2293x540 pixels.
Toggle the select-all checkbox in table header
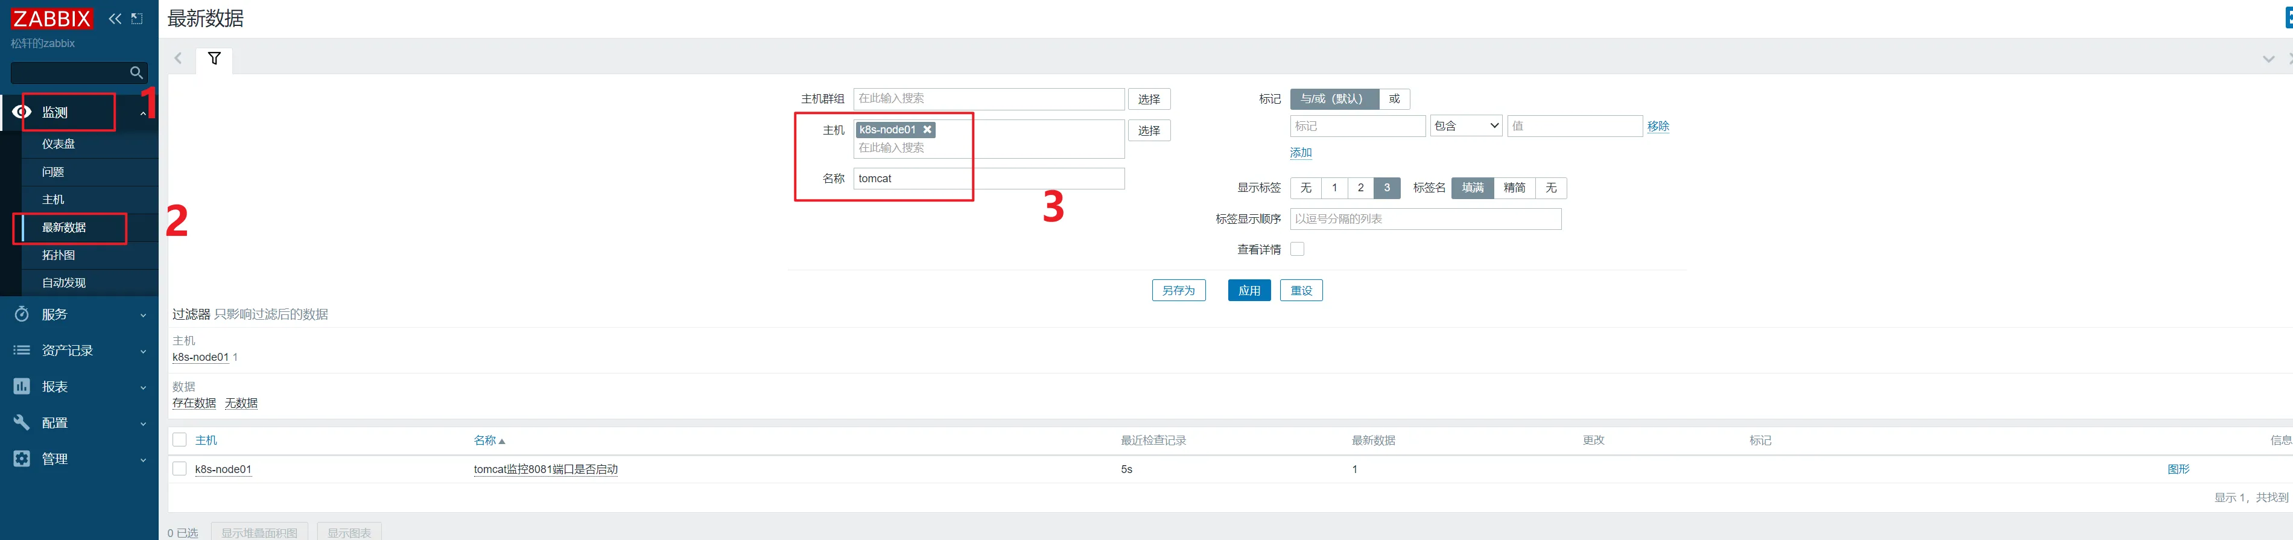(x=180, y=440)
